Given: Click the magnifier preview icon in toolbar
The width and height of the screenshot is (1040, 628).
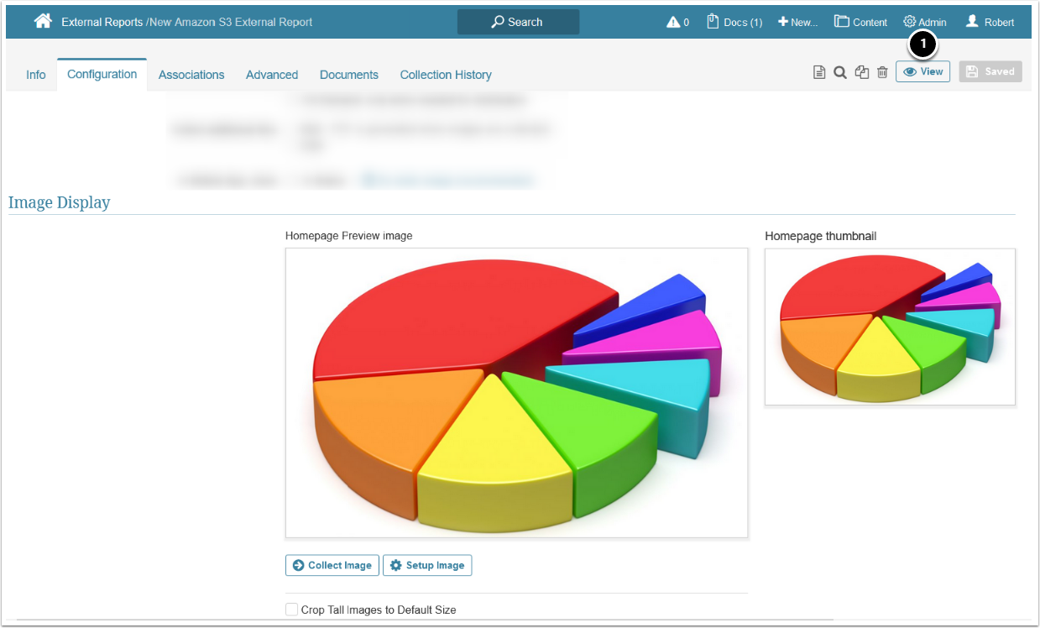Looking at the screenshot, I should point(840,72).
